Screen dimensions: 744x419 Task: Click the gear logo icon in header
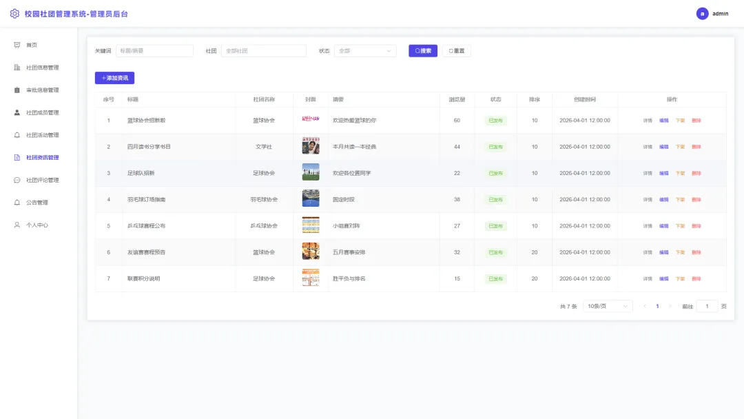pyautogui.click(x=14, y=14)
